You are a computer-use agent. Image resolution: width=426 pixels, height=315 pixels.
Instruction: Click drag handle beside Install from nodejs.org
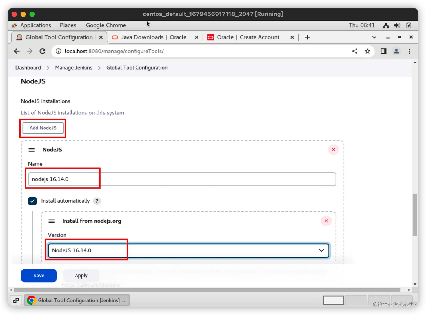click(x=52, y=221)
